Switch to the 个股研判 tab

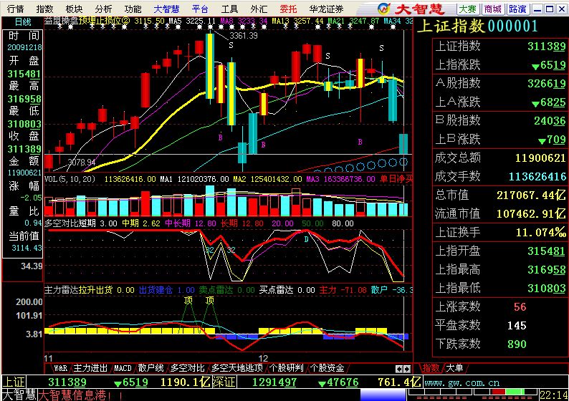(287, 368)
